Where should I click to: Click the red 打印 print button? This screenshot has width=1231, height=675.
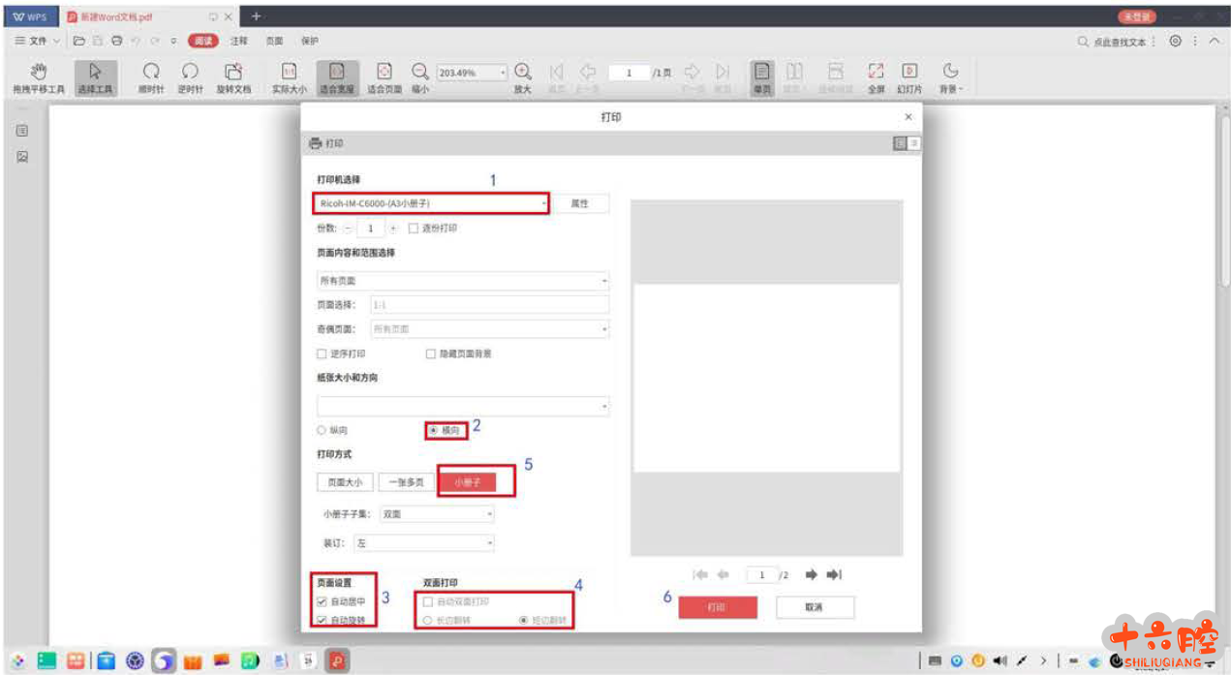(x=717, y=607)
